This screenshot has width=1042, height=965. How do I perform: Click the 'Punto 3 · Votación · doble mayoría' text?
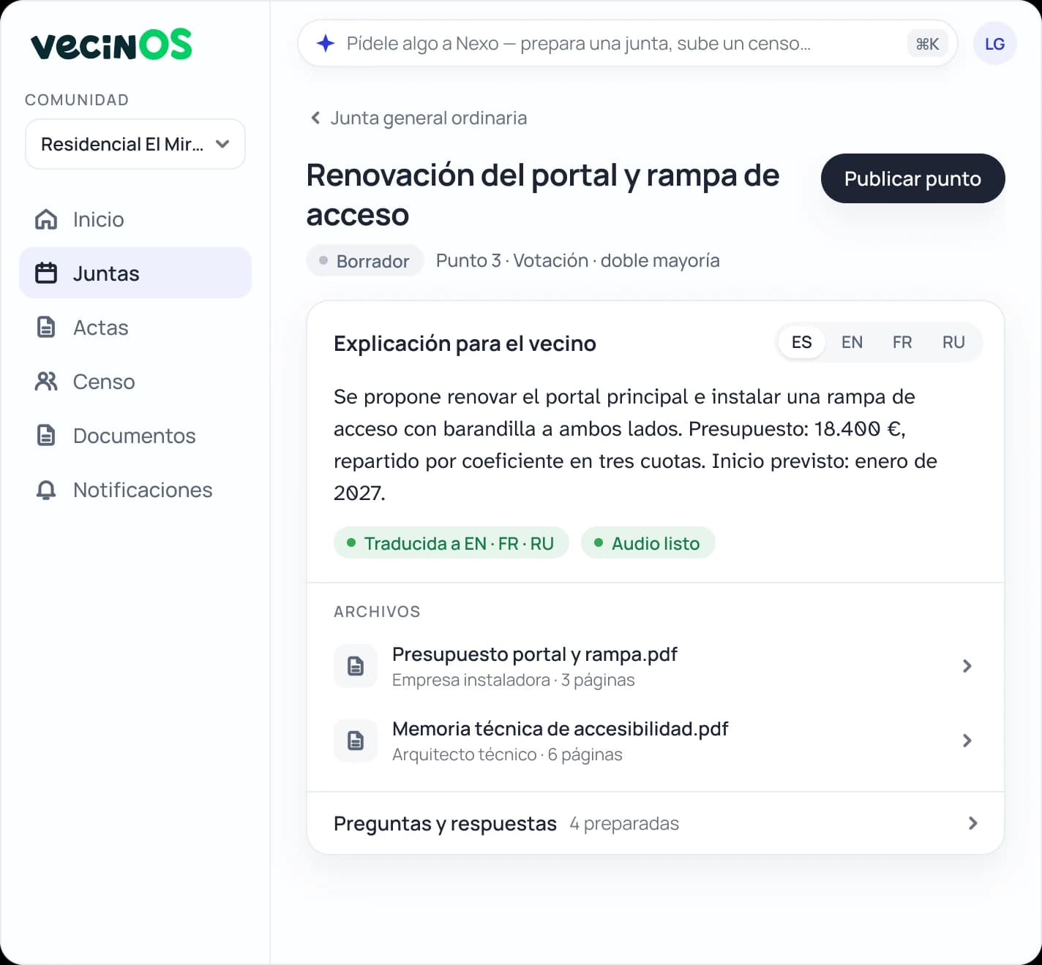pos(577,261)
